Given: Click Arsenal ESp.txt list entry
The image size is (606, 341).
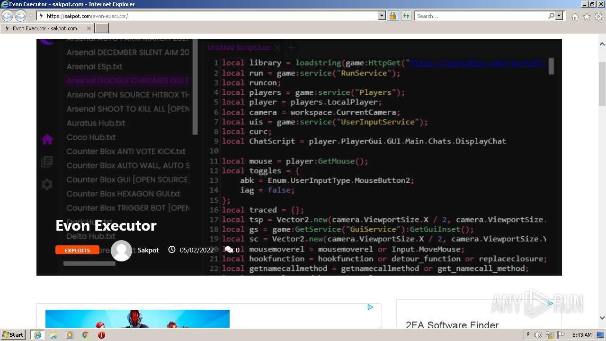Looking at the screenshot, I should click(x=95, y=67).
